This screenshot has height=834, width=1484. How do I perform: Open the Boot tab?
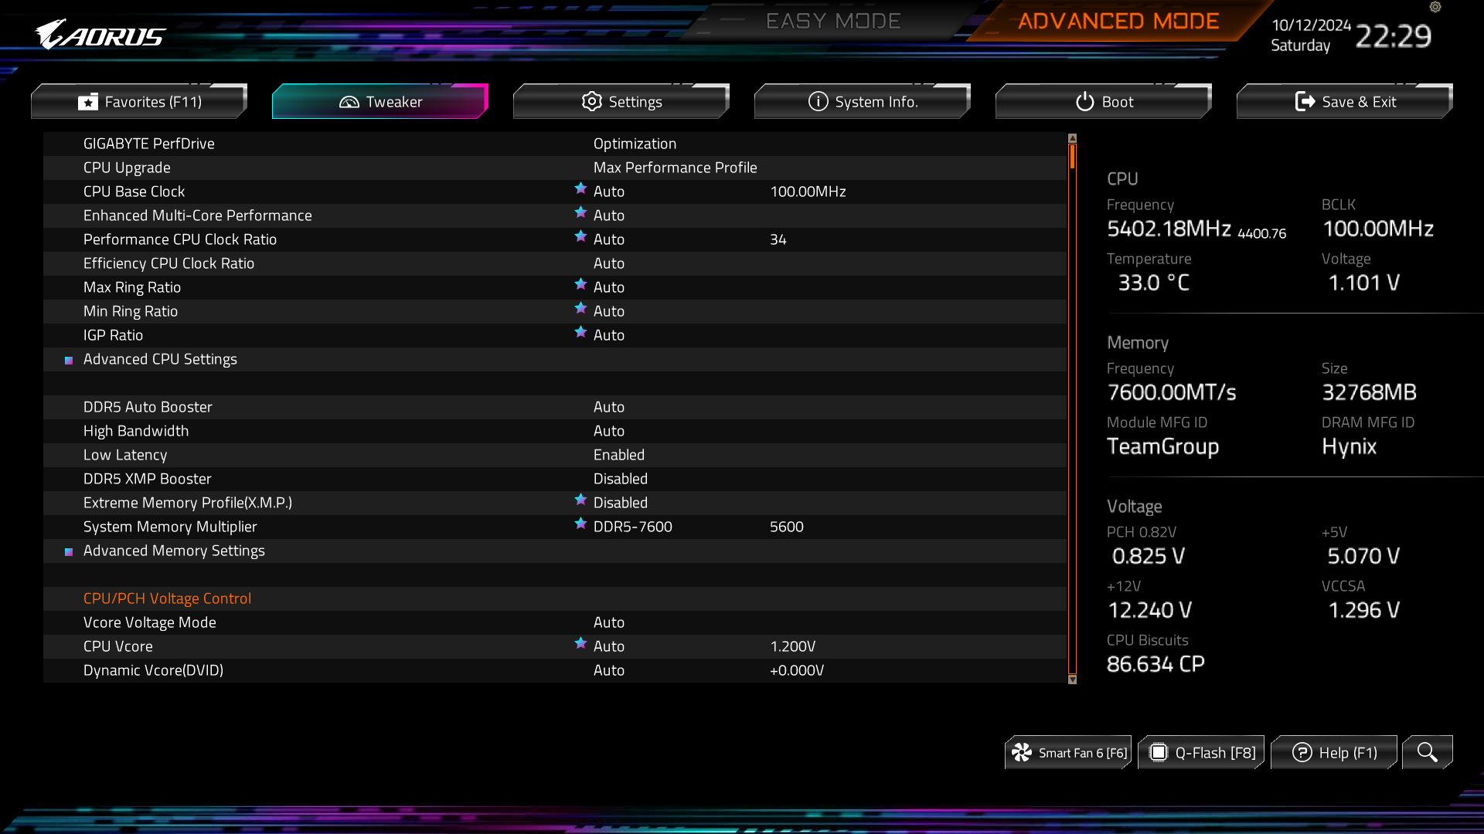1104,102
